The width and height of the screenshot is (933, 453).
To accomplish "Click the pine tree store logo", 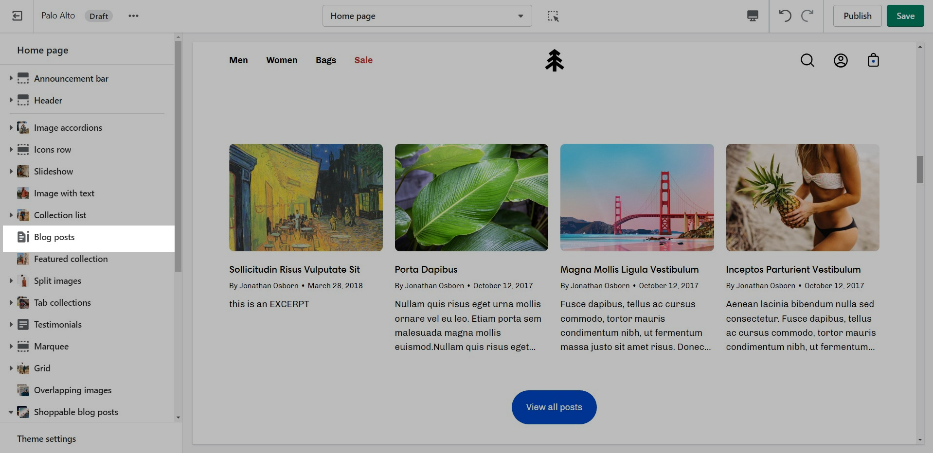I will tap(554, 60).
